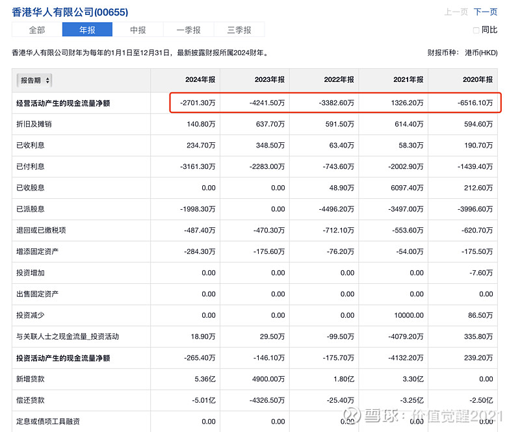
Task: Click row label 退回或已缴税项
Action: [x=41, y=230]
